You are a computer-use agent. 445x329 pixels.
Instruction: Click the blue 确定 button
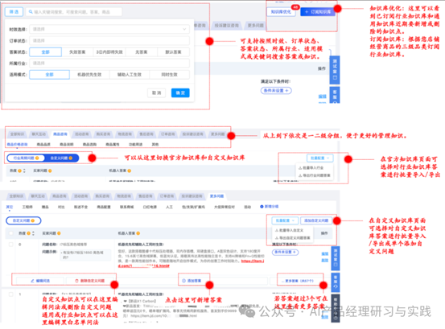180,93
